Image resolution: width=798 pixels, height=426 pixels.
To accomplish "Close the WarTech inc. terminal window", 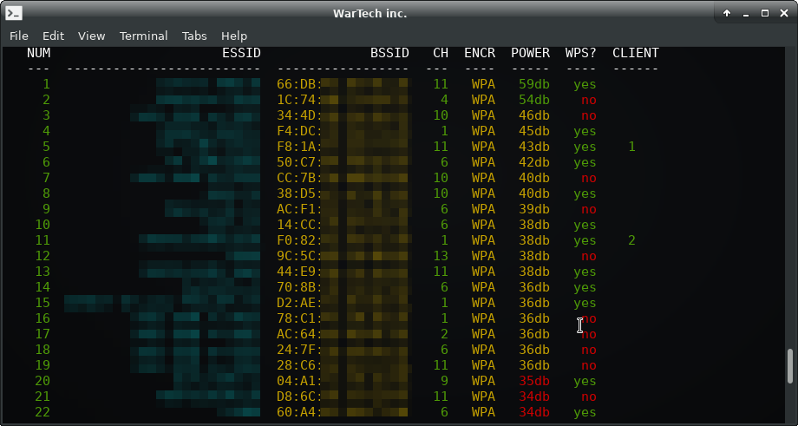I will pyautogui.click(x=783, y=13).
